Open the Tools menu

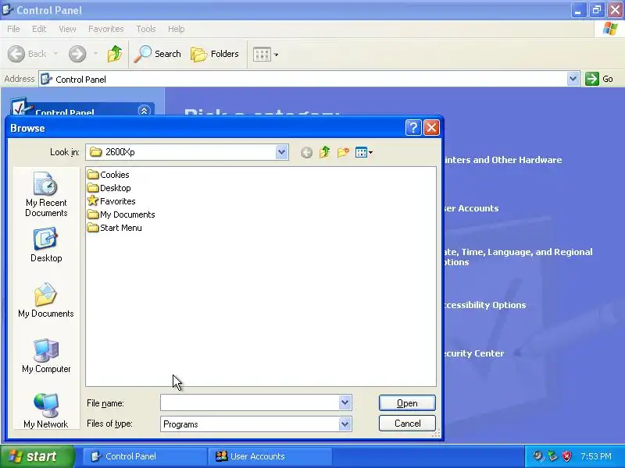click(146, 29)
